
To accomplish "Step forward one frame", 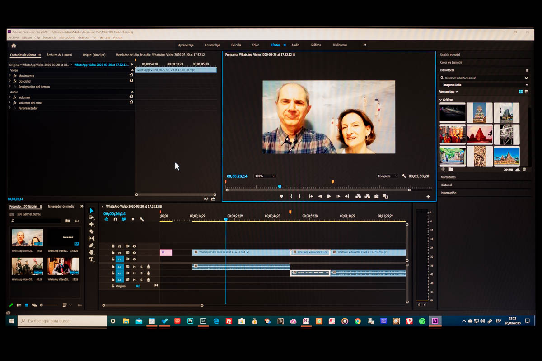I will pos(338,196).
